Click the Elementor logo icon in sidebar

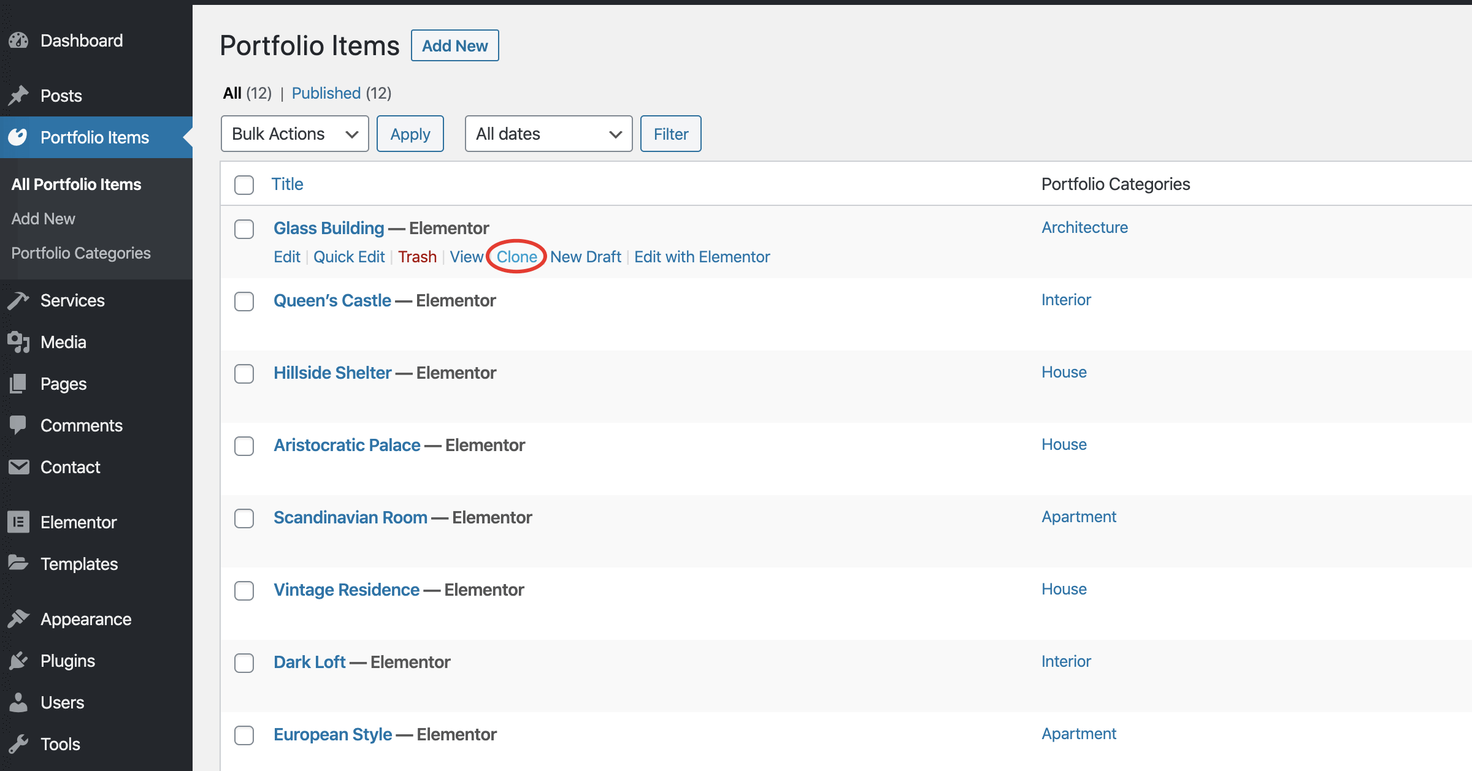18,522
